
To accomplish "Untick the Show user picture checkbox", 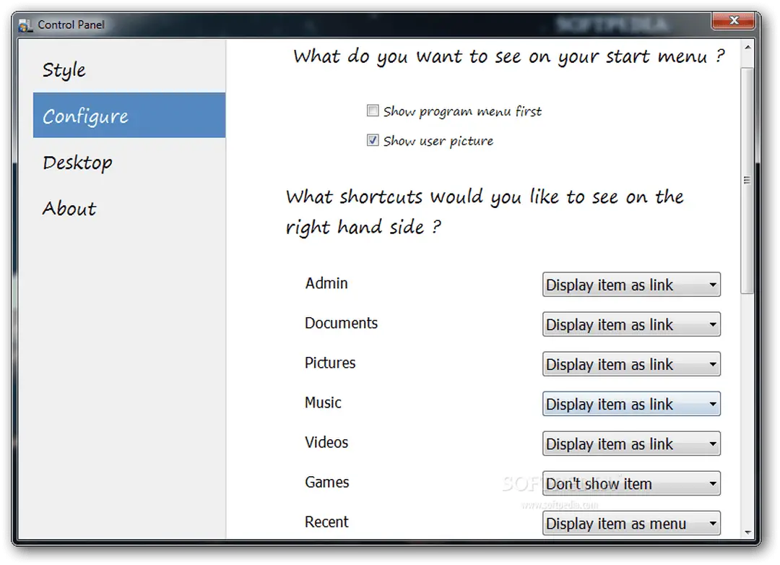I will 373,140.
